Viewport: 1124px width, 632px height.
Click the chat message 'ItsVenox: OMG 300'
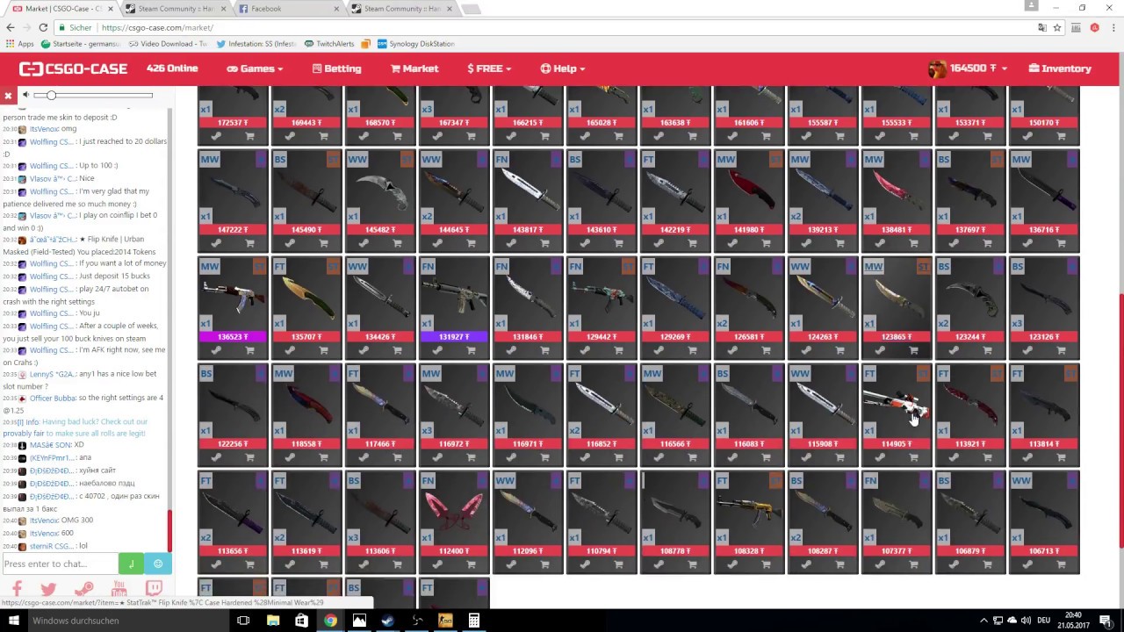[61, 521]
